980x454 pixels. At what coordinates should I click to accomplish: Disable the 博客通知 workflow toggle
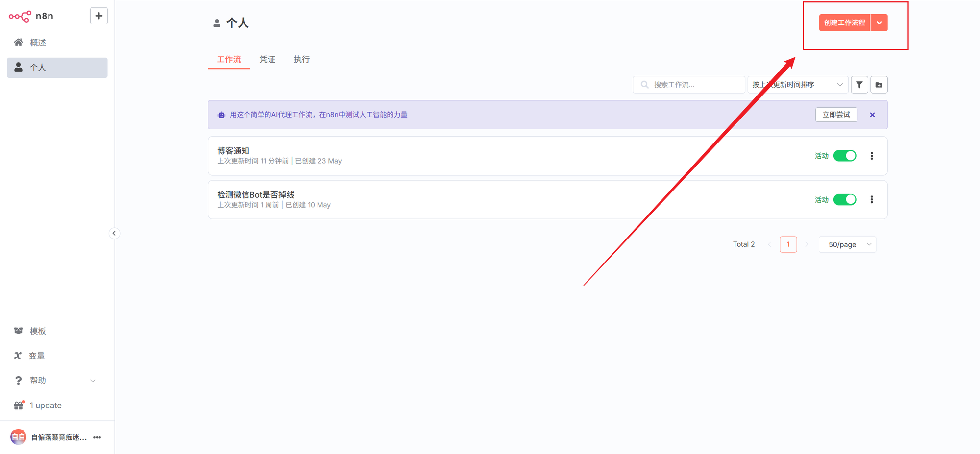pyautogui.click(x=844, y=156)
